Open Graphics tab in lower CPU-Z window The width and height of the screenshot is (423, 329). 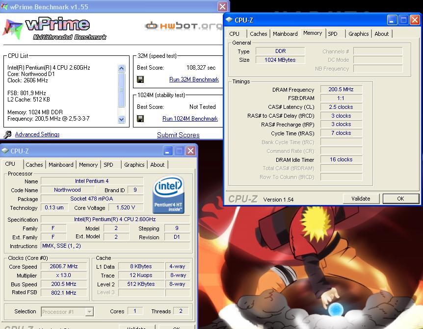coord(134,165)
